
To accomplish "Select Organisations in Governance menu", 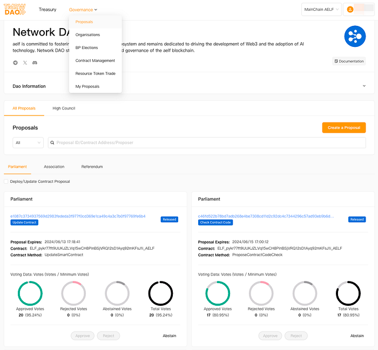I will (x=96, y=35).
